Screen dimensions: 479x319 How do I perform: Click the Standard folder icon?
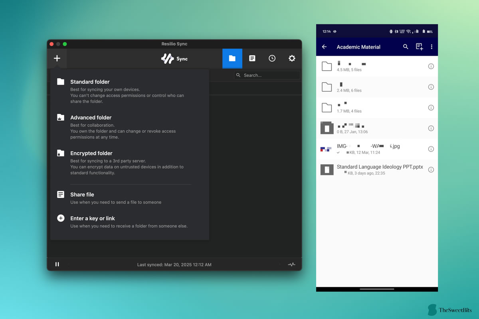[61, 82]
